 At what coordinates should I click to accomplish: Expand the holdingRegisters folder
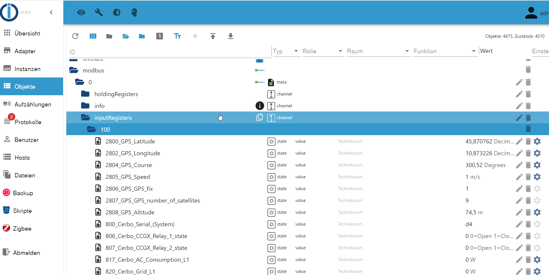[85, 94]
